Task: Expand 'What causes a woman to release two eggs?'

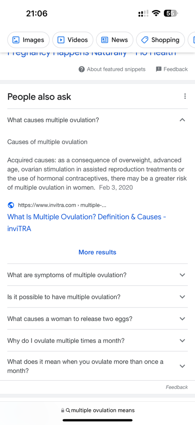Action: [97, 319]
